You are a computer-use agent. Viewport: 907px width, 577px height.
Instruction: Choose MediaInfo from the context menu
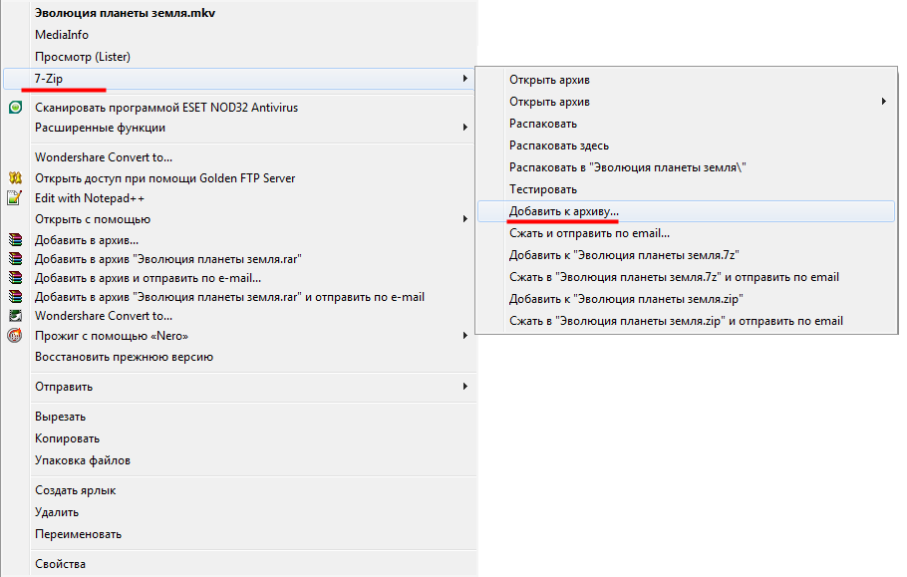click(x=62, y=35)
